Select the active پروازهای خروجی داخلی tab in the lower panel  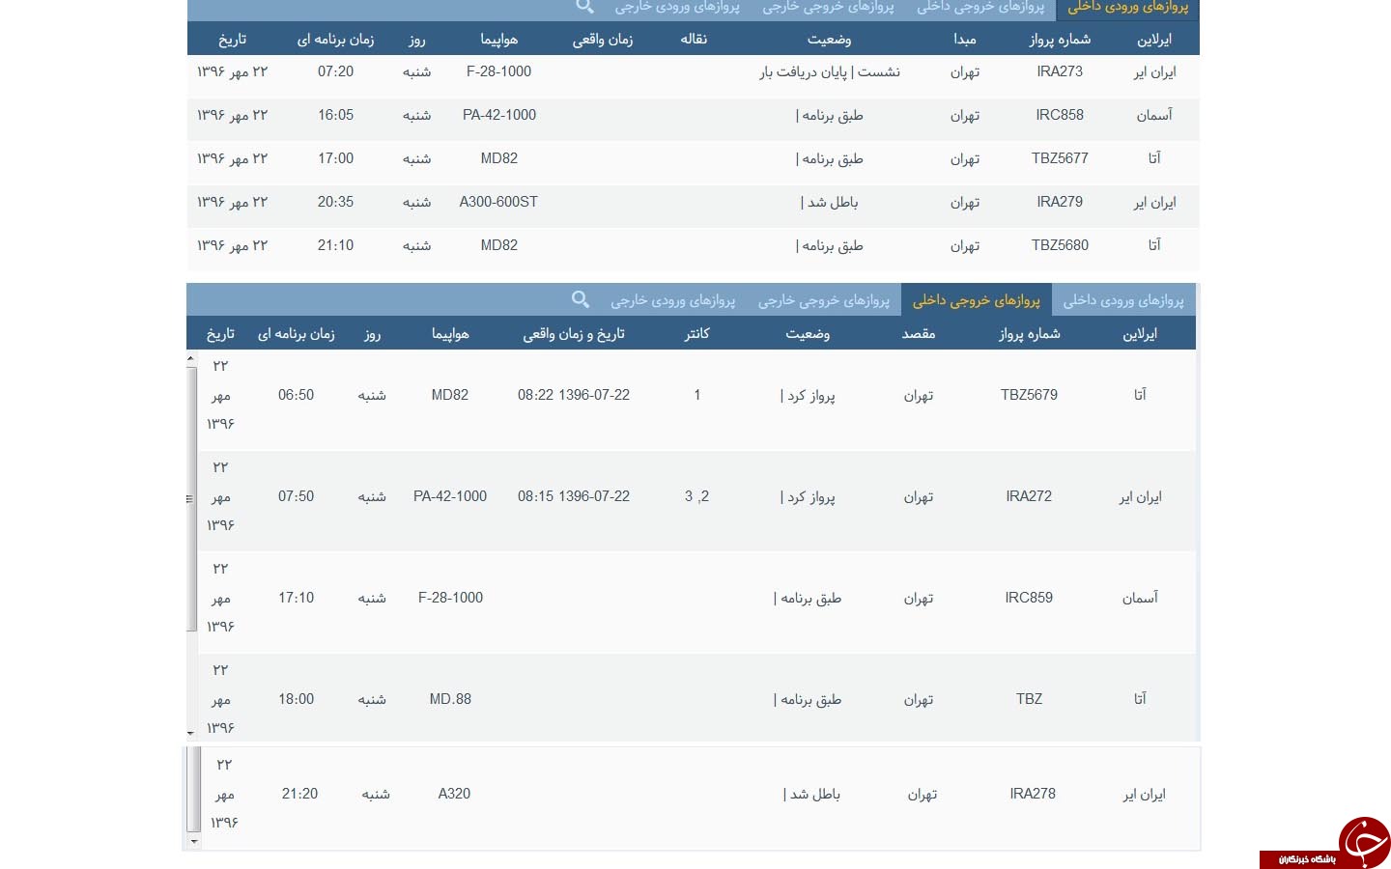(x=976, y=300)
